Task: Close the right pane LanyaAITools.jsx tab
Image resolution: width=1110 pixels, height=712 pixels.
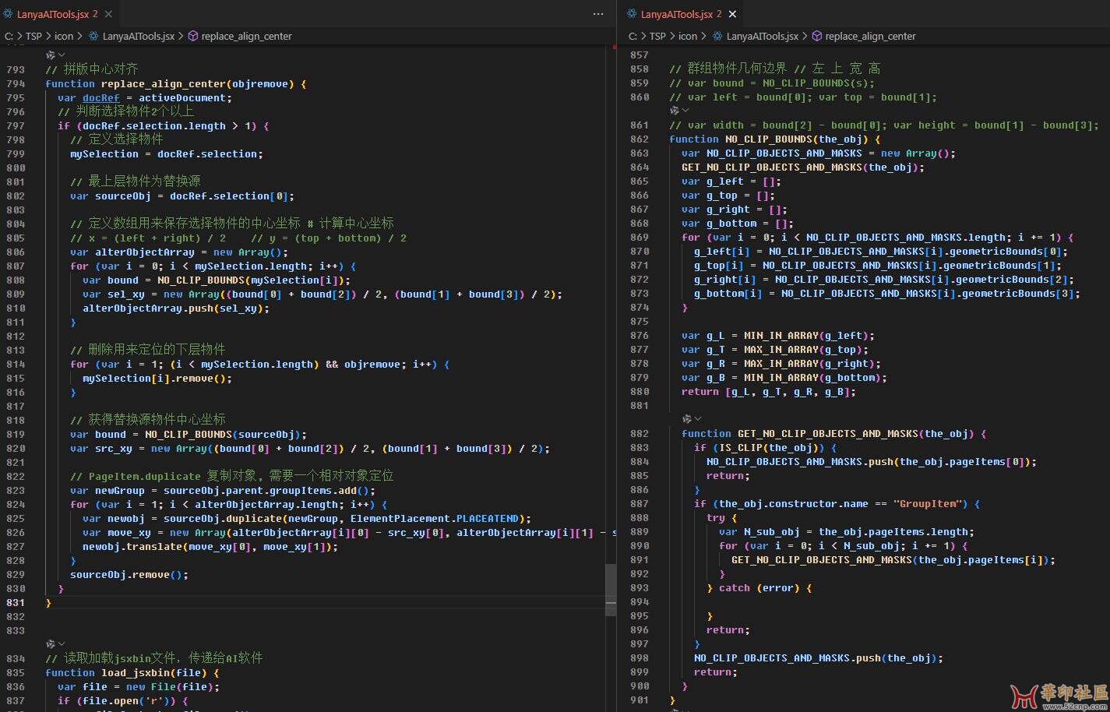Action: (x=732, y=14)
